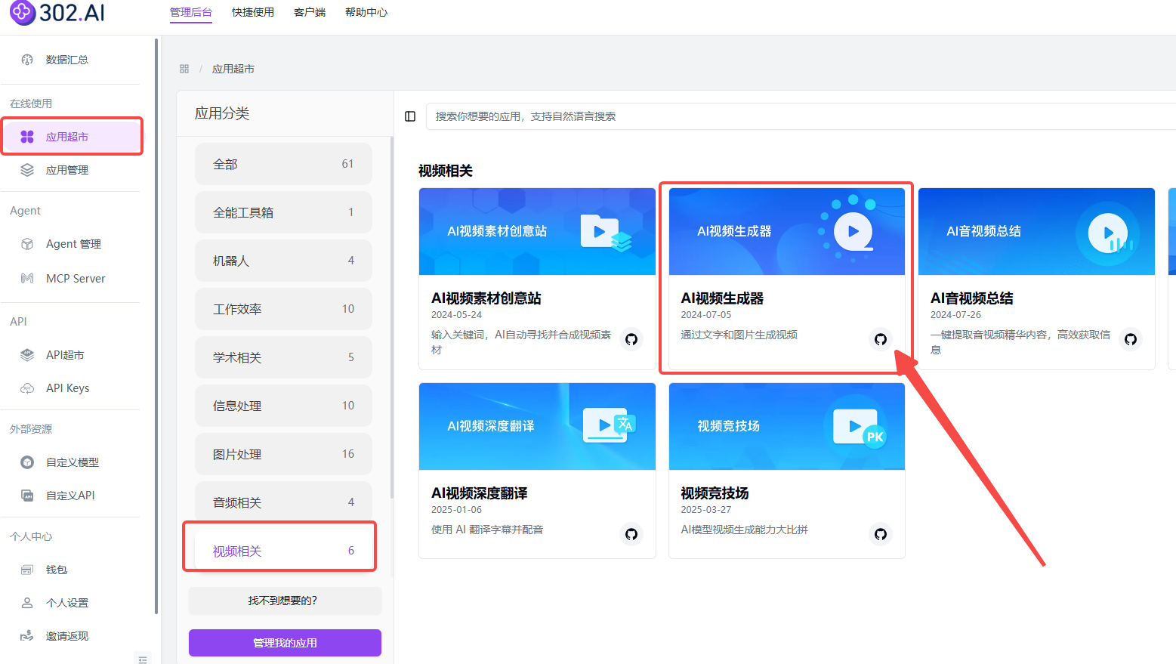Screen dimensions: 1176x664
Task: Click the Agent 管理 cube icon
Action: pos(27,244)
